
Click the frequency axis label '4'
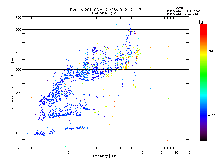115,152
